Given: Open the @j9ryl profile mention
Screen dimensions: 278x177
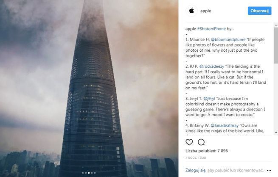Looking at the screenshot, I should [x=209, y=99].
